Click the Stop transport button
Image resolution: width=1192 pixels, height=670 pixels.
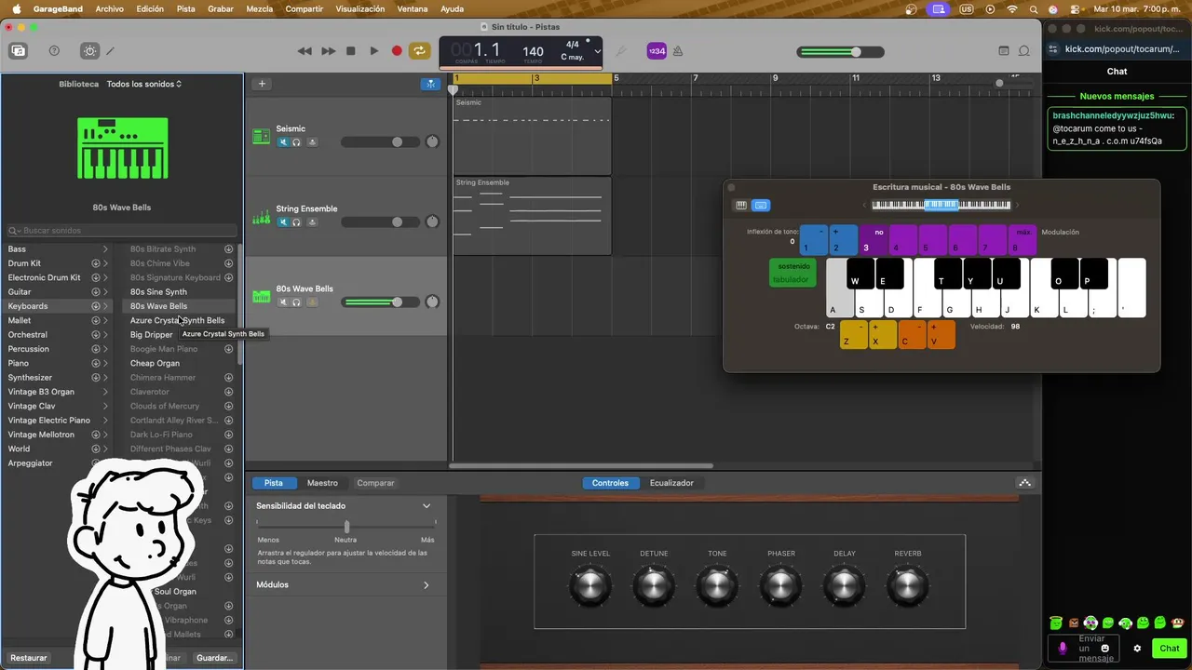(x=351, y=51)
